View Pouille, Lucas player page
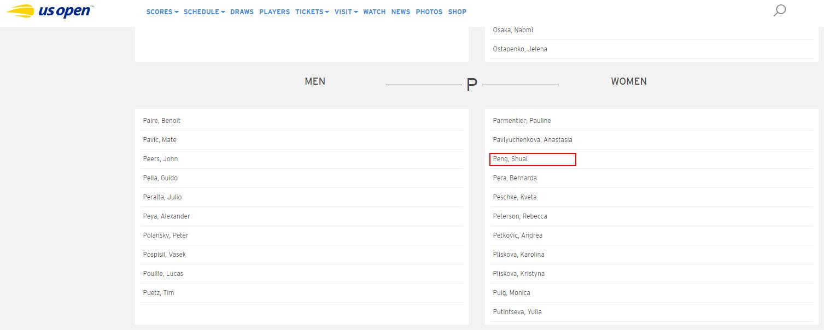 click(163, 274)
